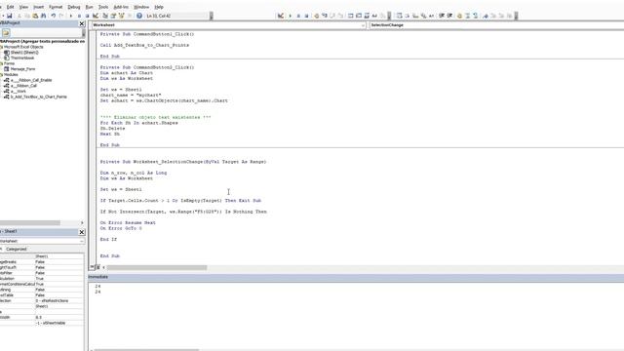
Task: Open the Debug menu
Action: pos(74,7)
